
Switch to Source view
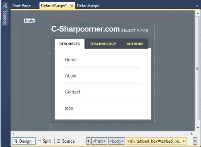click(x=66, y=141)
